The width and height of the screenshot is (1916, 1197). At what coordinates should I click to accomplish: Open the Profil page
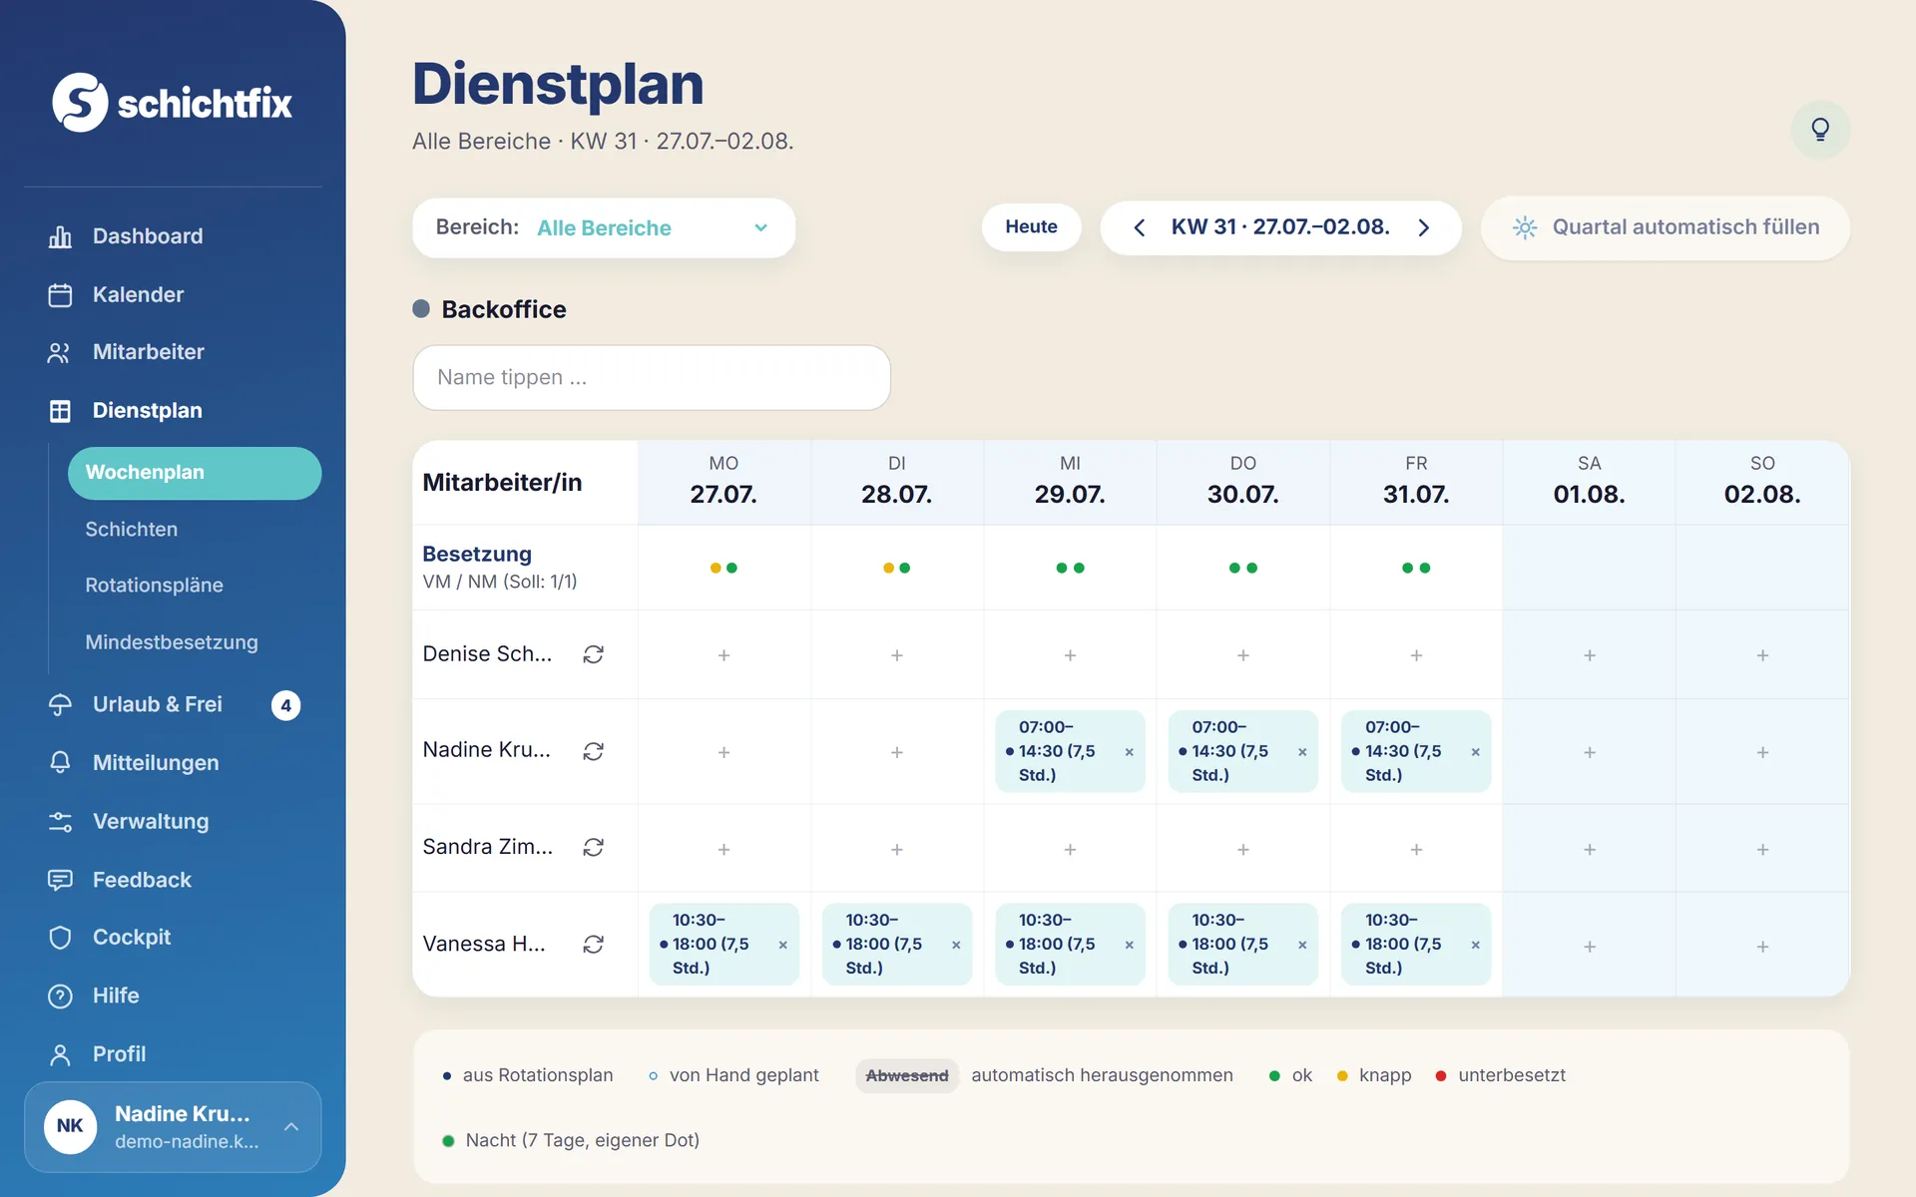[x=119, y=1054]
